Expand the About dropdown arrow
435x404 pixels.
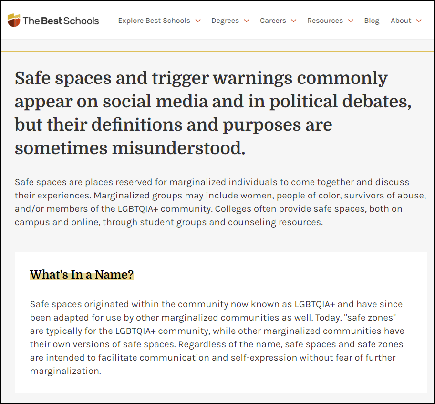pyautogui.click(x=419, y=21)
